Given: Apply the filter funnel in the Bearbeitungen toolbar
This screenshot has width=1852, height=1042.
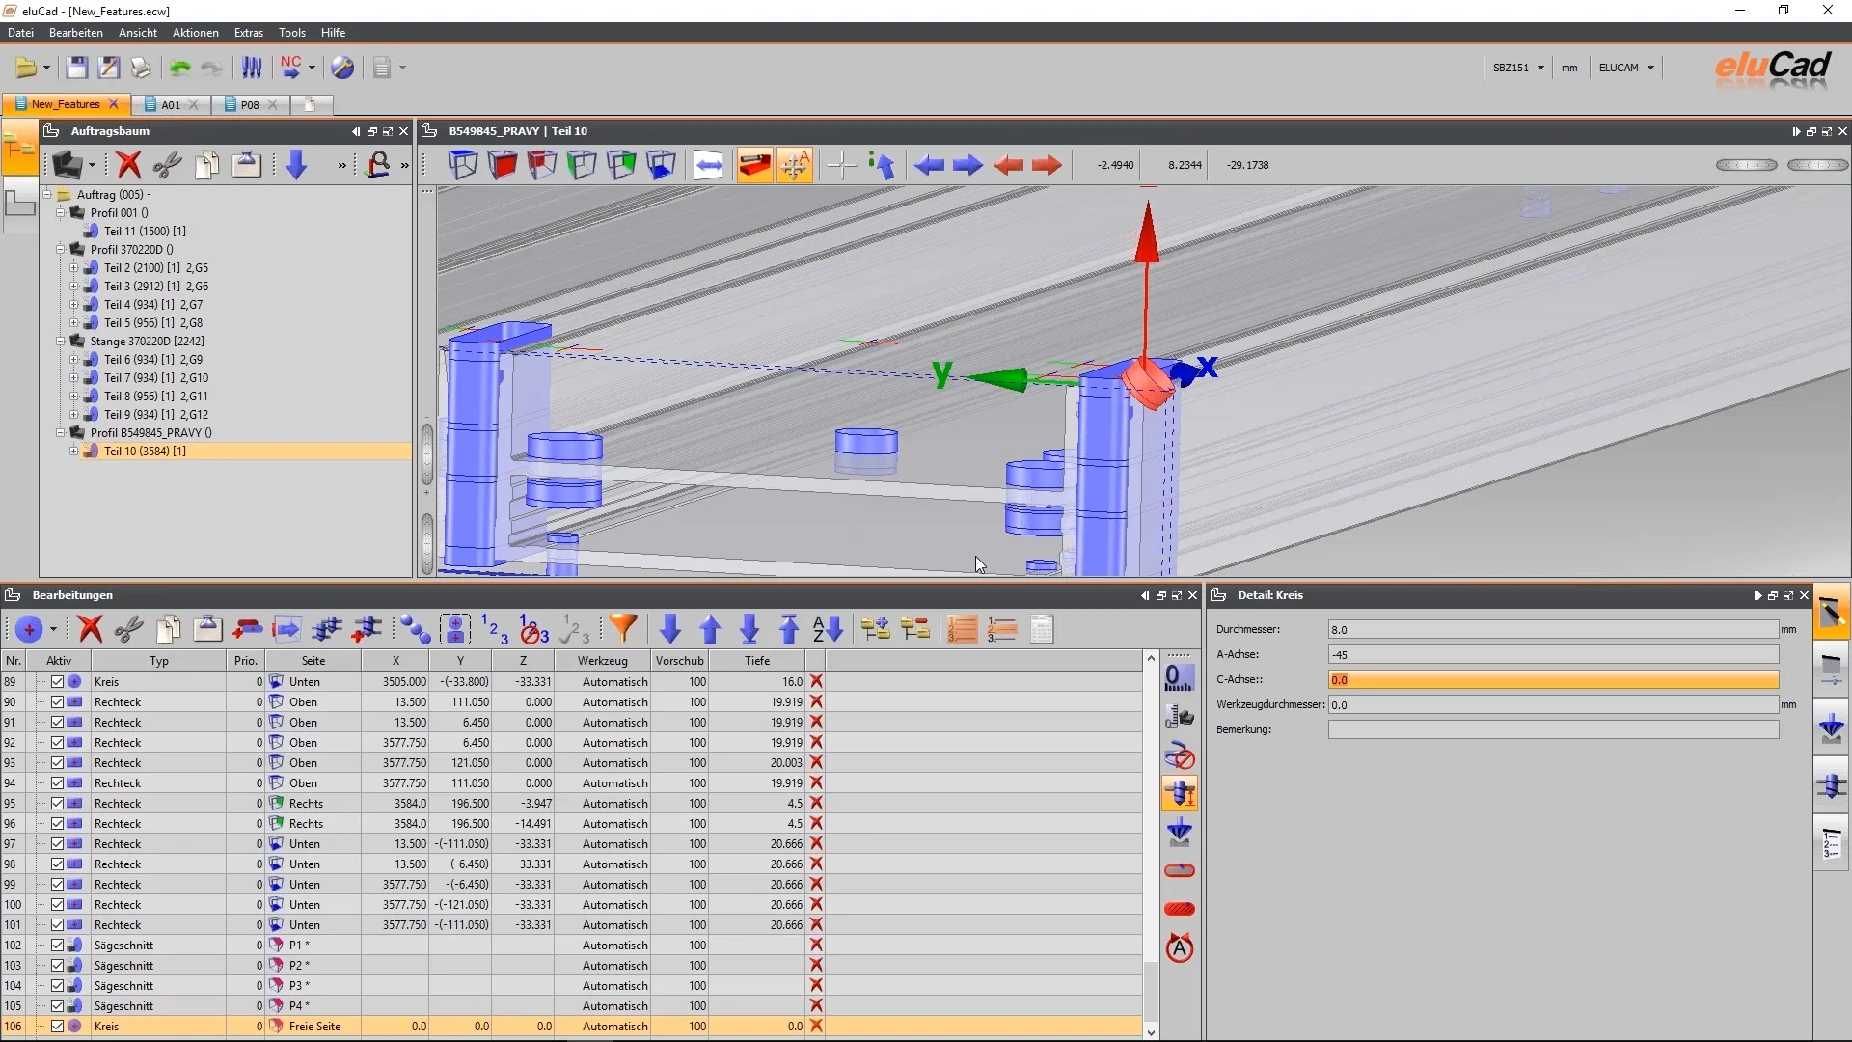Looking at the screenshot, I should tap(622, 628).
